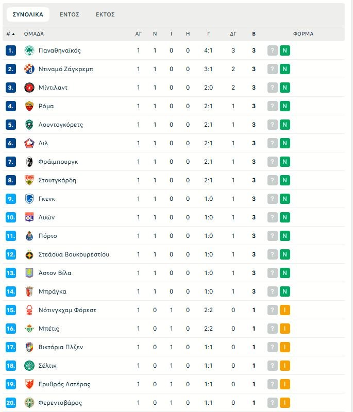Switch to the ΕΝΤΟΣ tab
This screenshot has width=353, height=412.
(70, 14)
